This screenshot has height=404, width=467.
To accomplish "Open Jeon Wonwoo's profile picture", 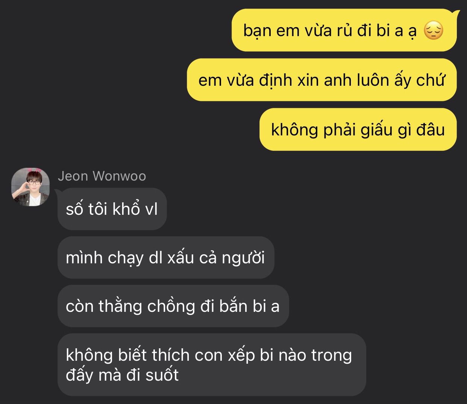I will pos(30,187).
